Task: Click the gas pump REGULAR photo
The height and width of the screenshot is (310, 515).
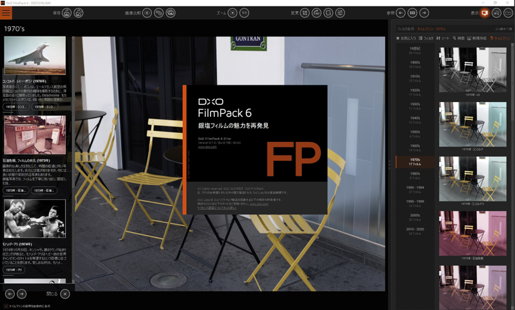Action: [35, 135]
